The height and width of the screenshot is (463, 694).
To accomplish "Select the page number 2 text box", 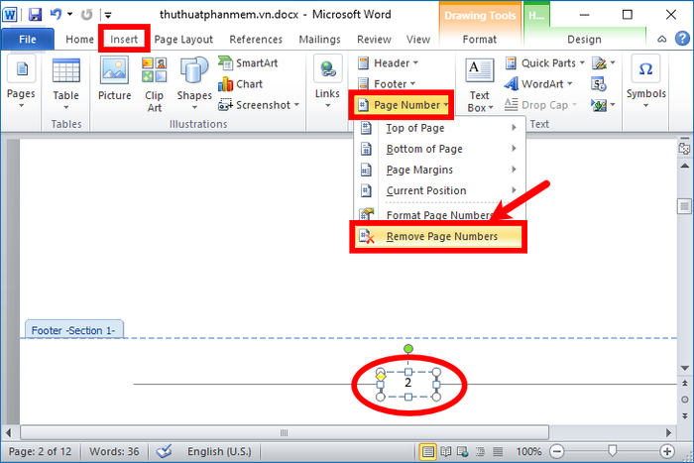I will [408, 384].
